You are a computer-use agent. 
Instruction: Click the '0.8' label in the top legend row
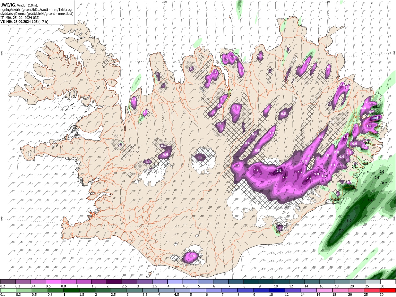(x=63, y=286)
